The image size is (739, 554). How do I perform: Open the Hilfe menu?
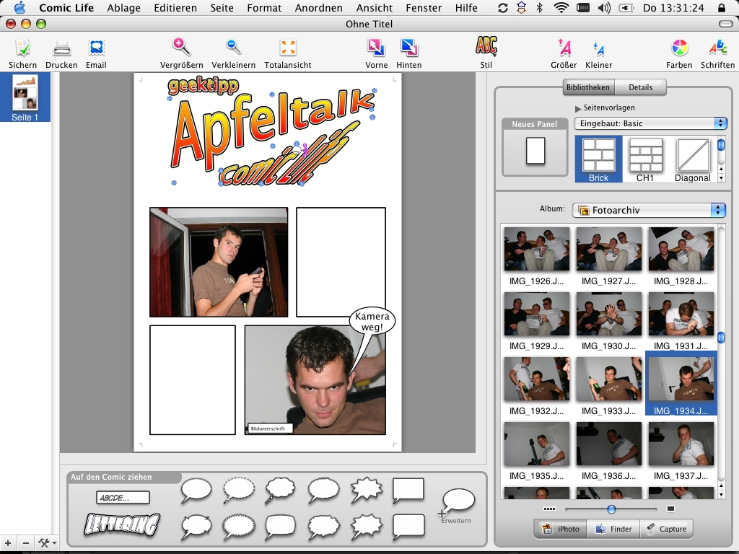point(466,8)
